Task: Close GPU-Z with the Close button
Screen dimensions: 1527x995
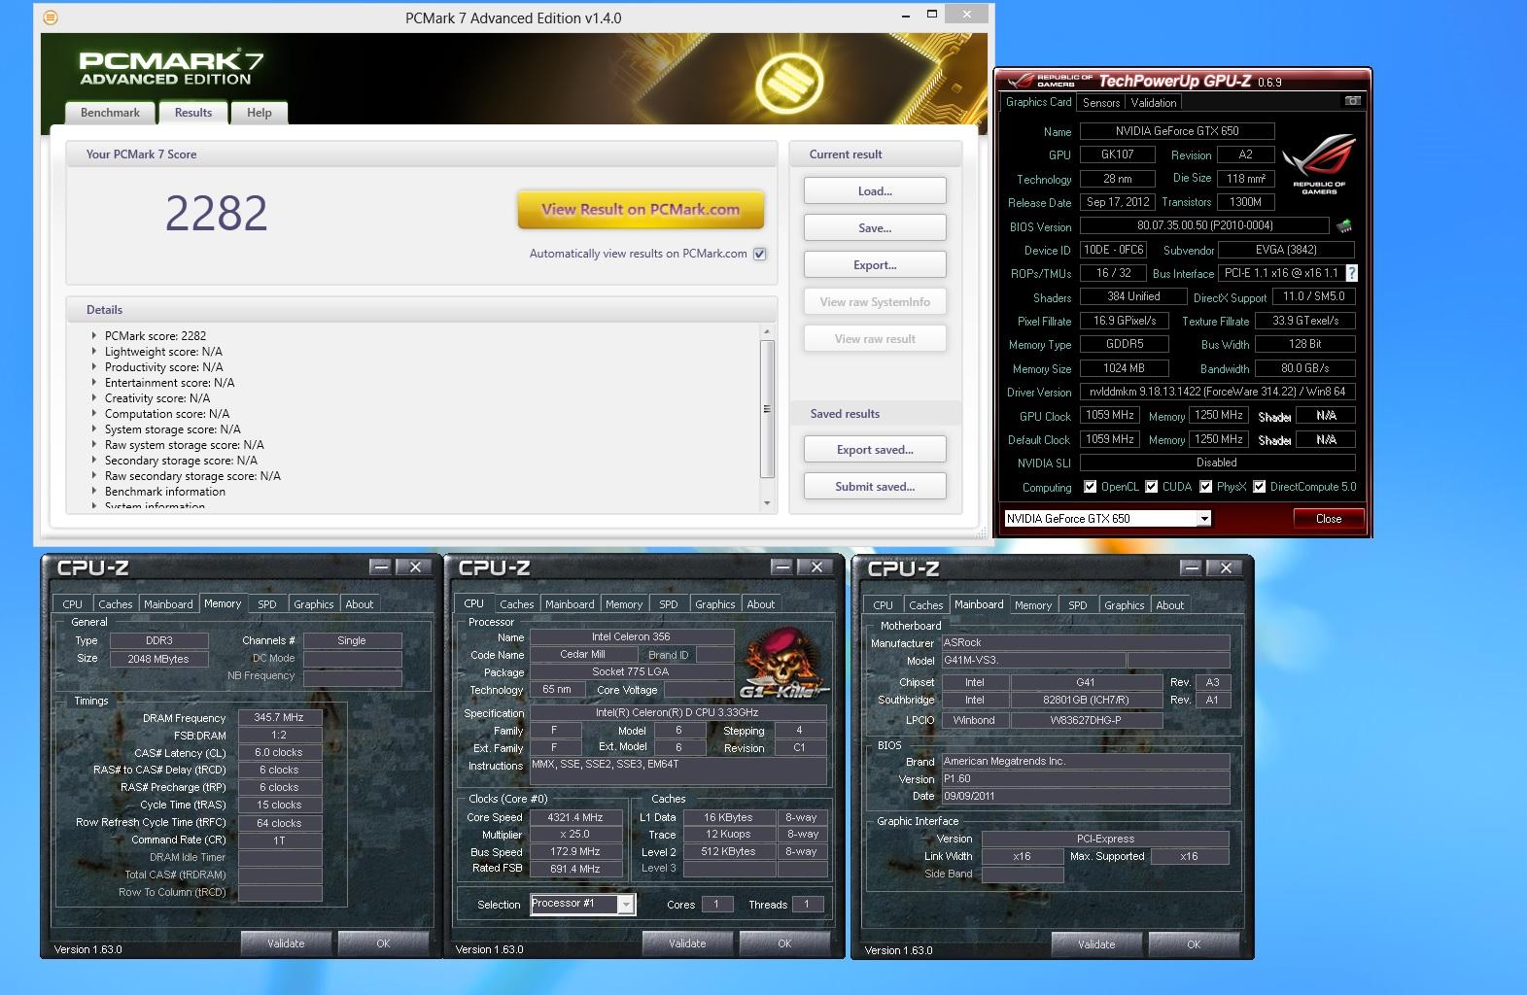Action: [x=1329, y=519]
